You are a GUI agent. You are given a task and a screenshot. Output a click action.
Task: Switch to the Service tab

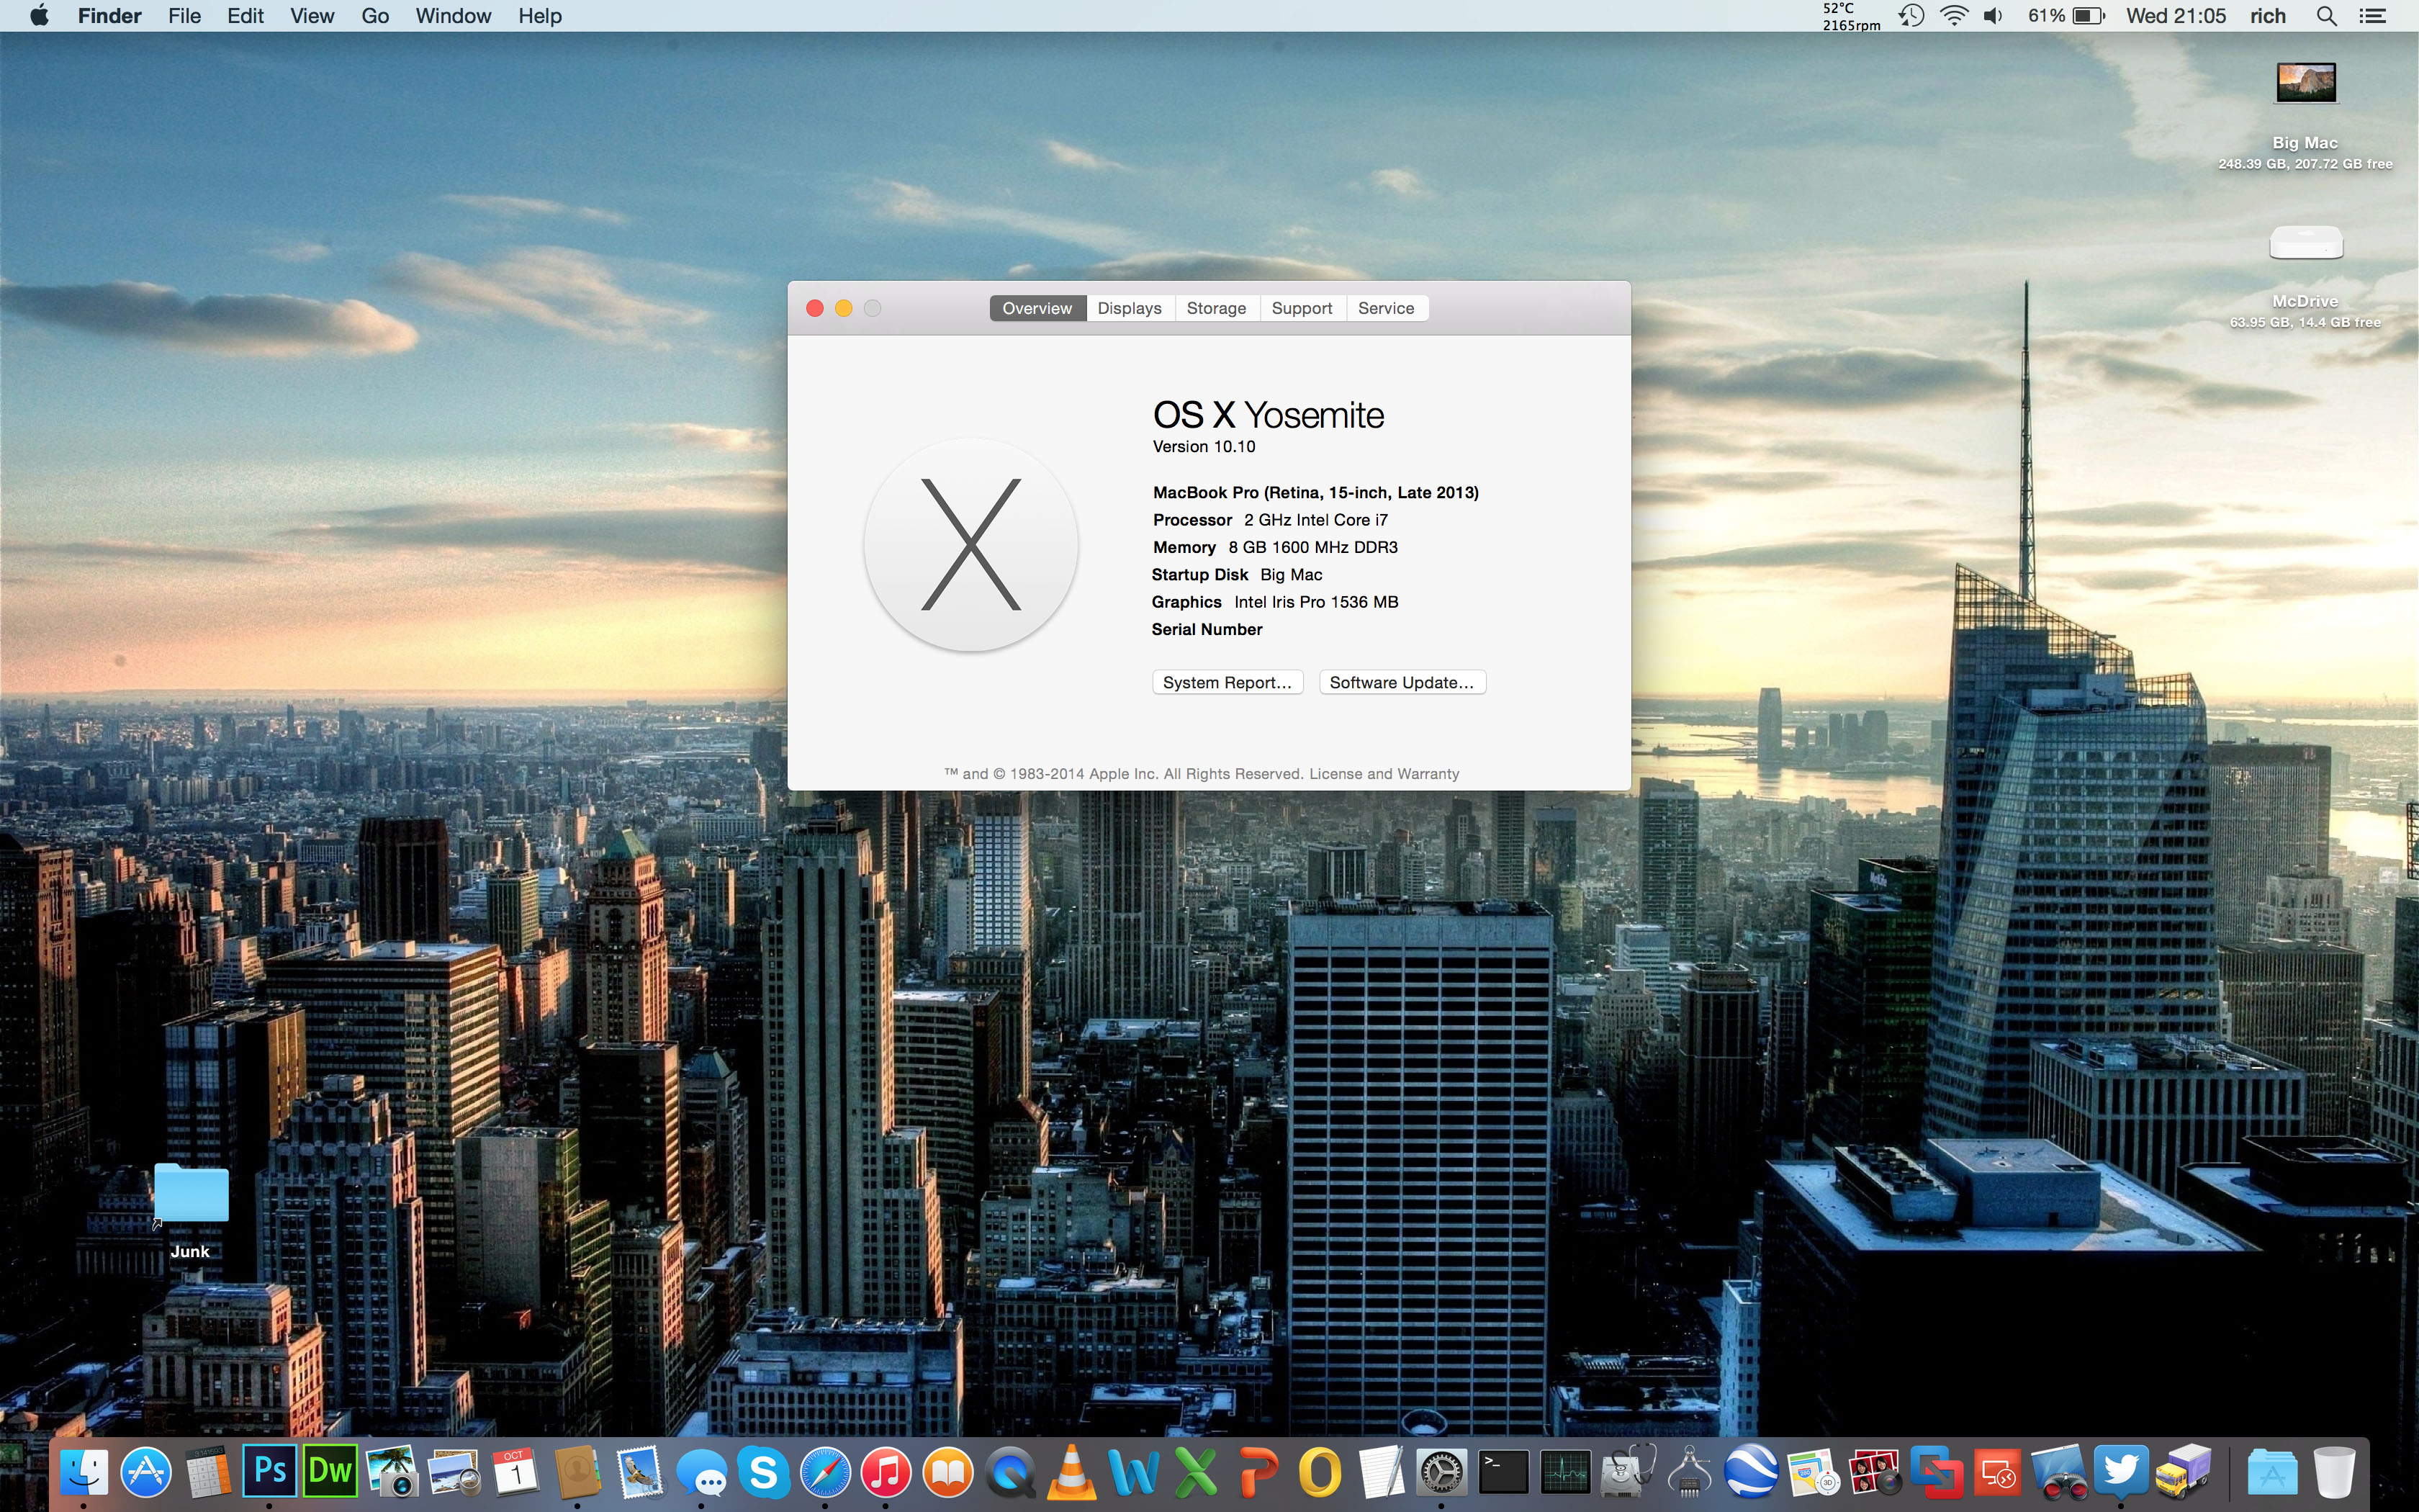(1387, 308)
